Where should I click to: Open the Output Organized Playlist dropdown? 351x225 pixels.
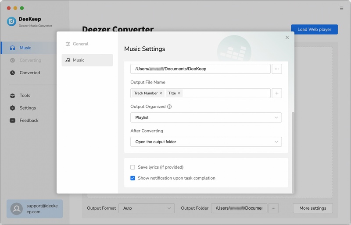pos(206,118)
